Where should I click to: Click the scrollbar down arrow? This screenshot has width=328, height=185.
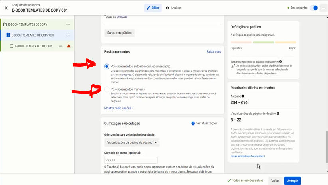327,171
